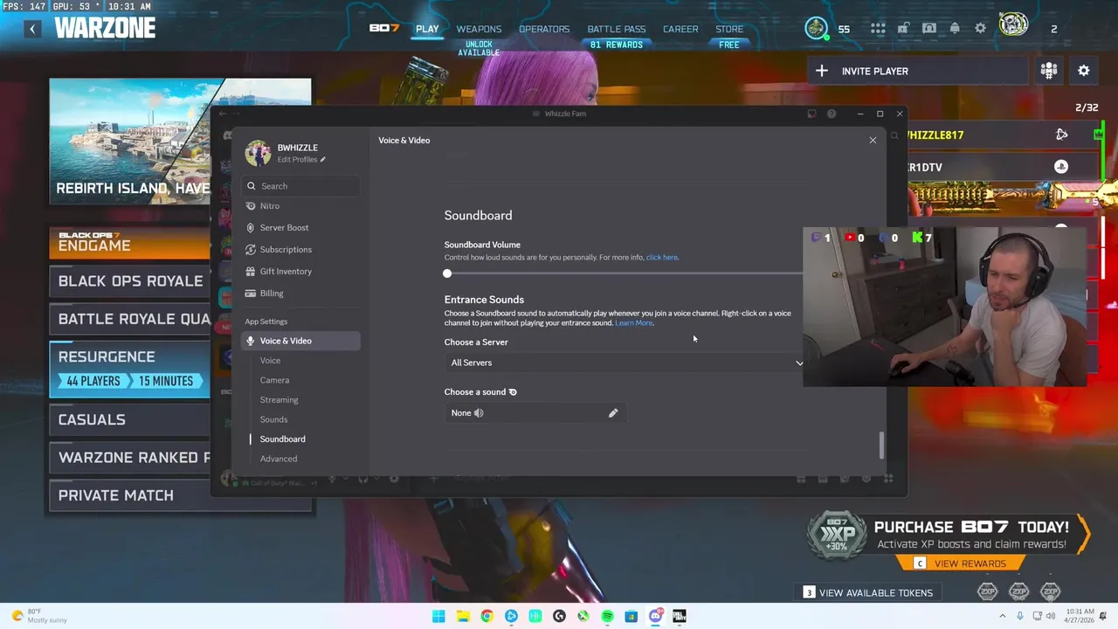Open Gift Inventory in settings sidebar
1118x629 pixels.
point(300,272)
